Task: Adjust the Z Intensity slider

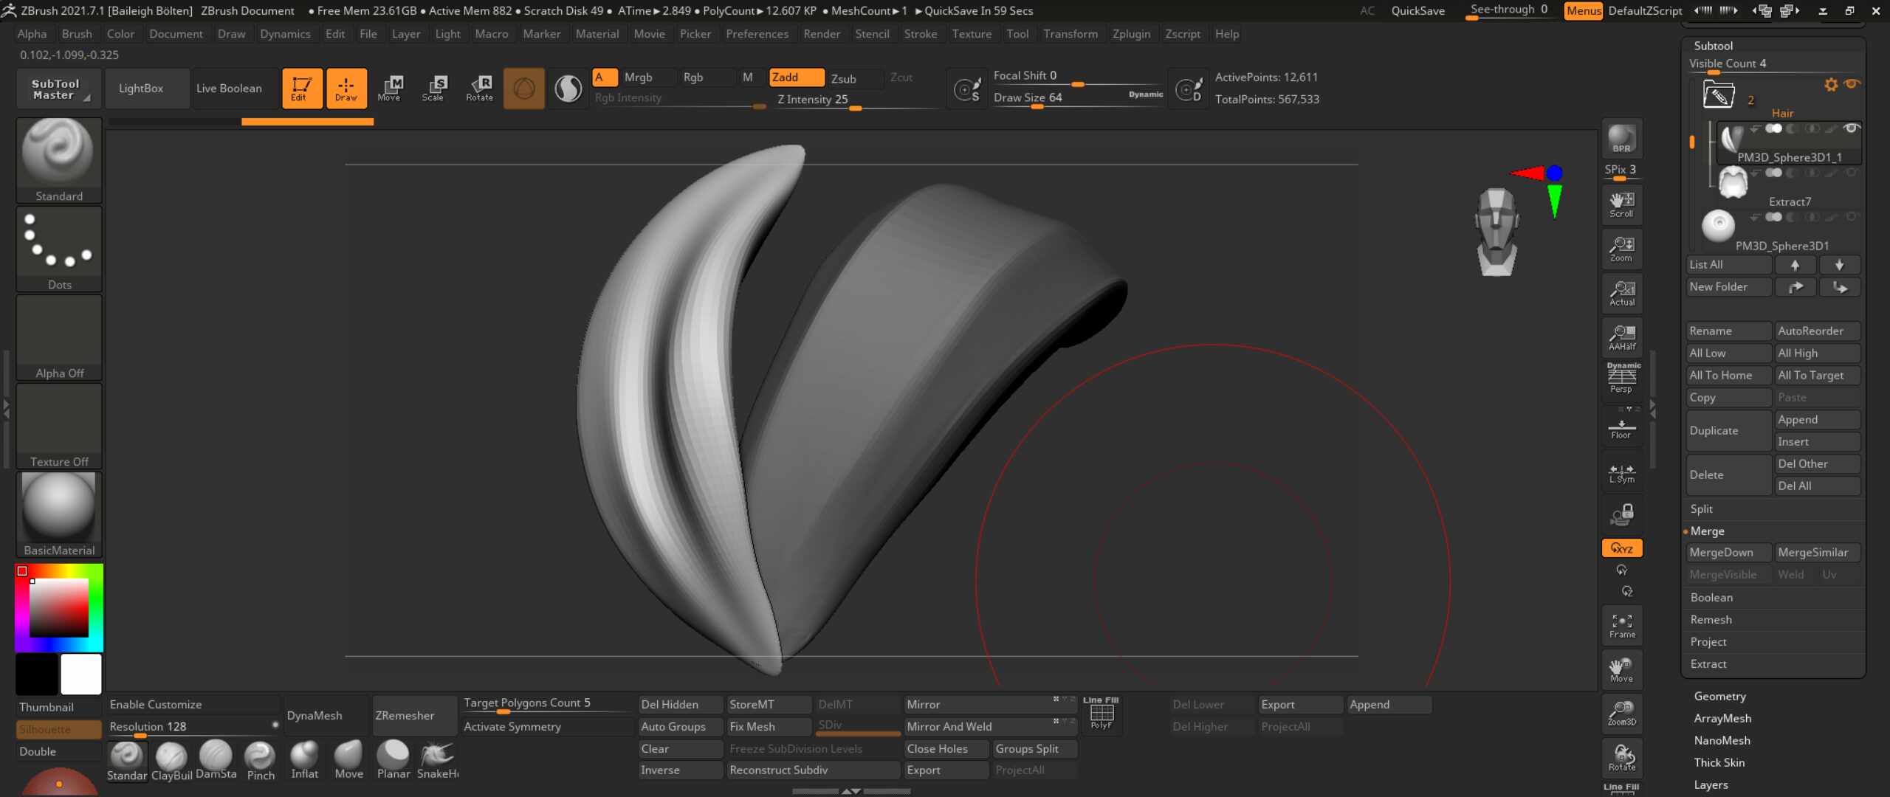Action: [x=855, y=108]
